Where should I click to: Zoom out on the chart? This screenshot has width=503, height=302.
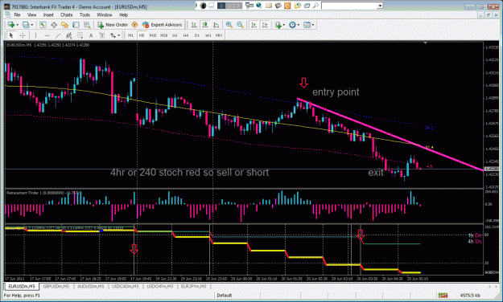coord(240,25)
